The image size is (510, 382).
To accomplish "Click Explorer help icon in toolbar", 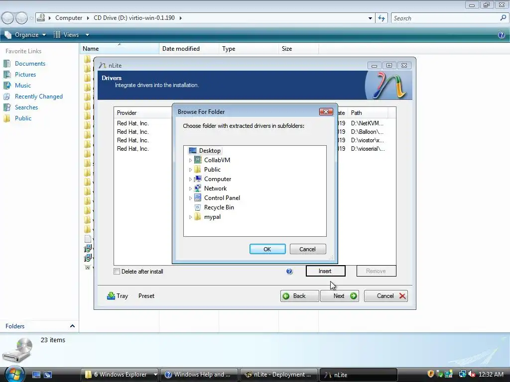I will click(x=501, y=35).
